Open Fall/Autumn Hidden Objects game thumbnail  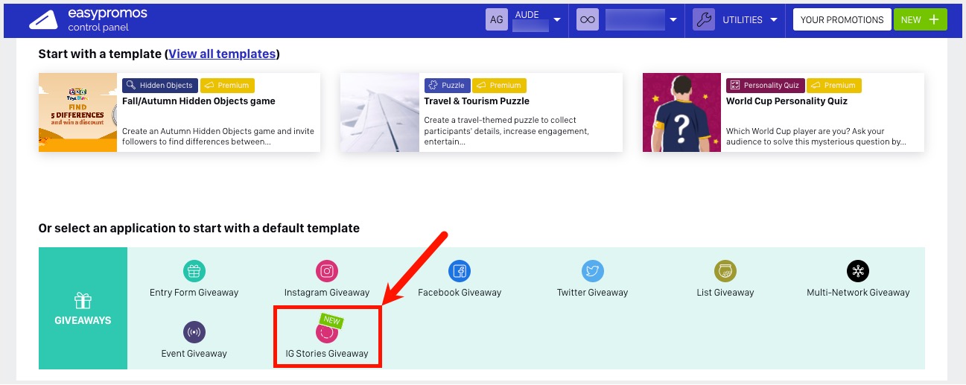coord(77,112)
